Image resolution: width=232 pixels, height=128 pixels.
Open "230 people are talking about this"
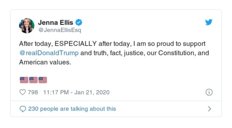[x=72, y=109]
